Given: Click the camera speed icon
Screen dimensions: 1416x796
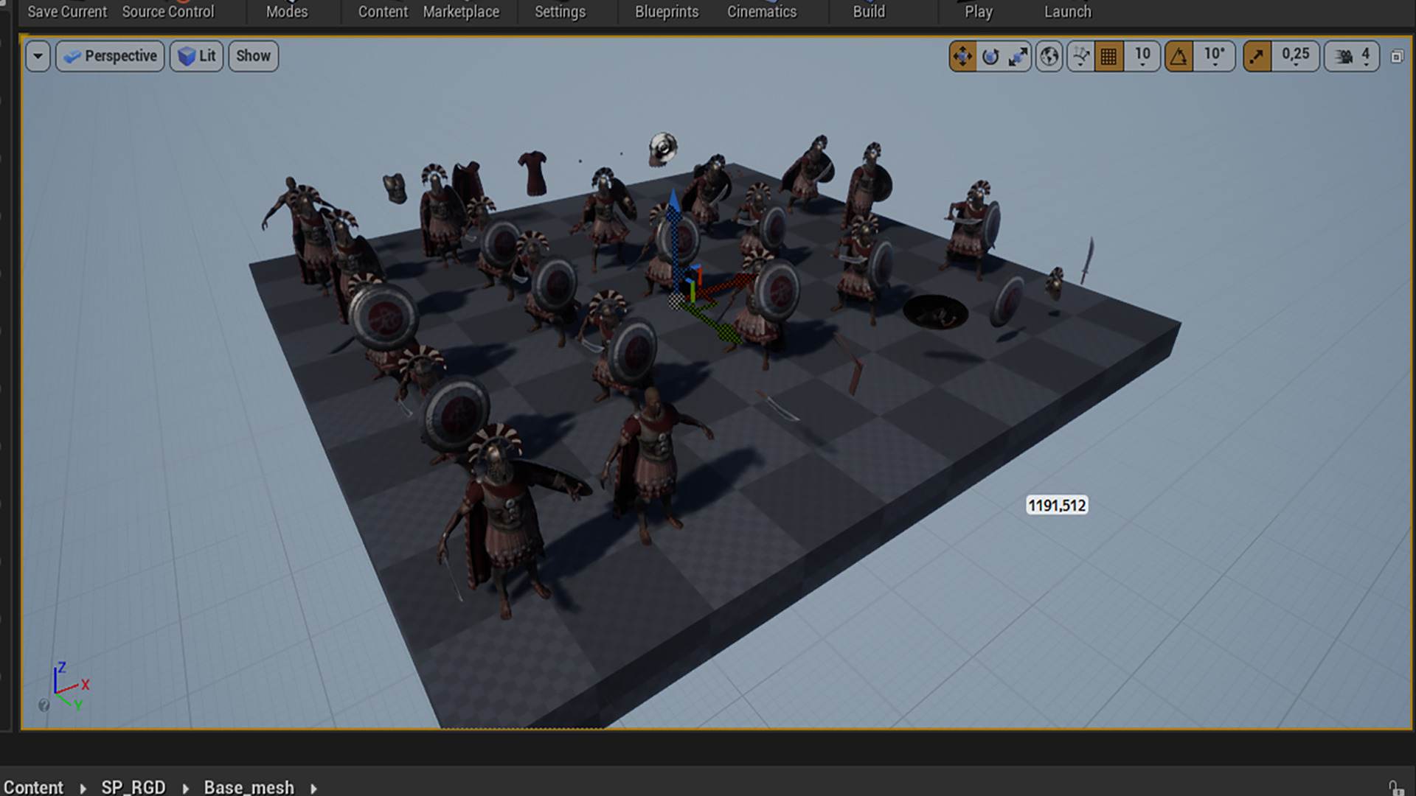Looking at the screenshot, I should coord(1344,56).
